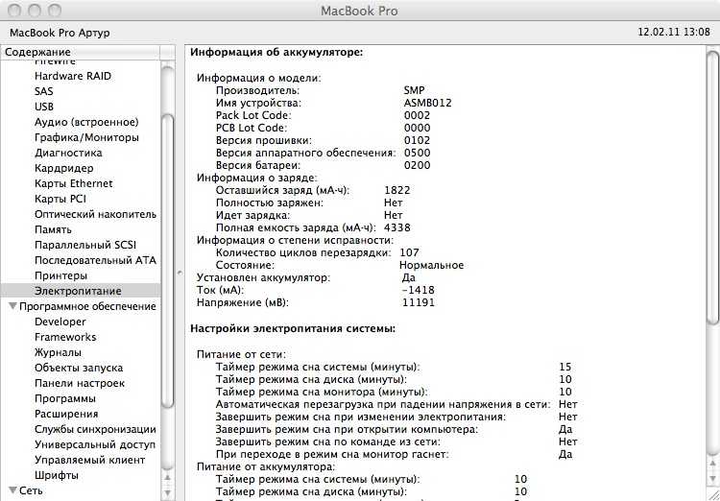Select Аудио (встроенное) item
This screenshot has width=720, height=501.
tap(86, 122)
